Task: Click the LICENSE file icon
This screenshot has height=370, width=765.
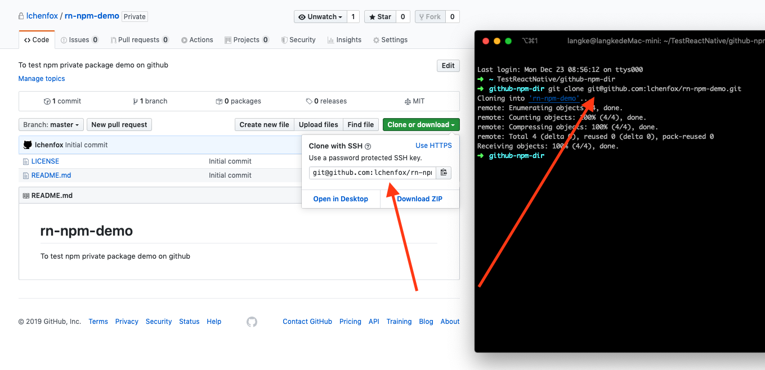Action: [26, 161]
